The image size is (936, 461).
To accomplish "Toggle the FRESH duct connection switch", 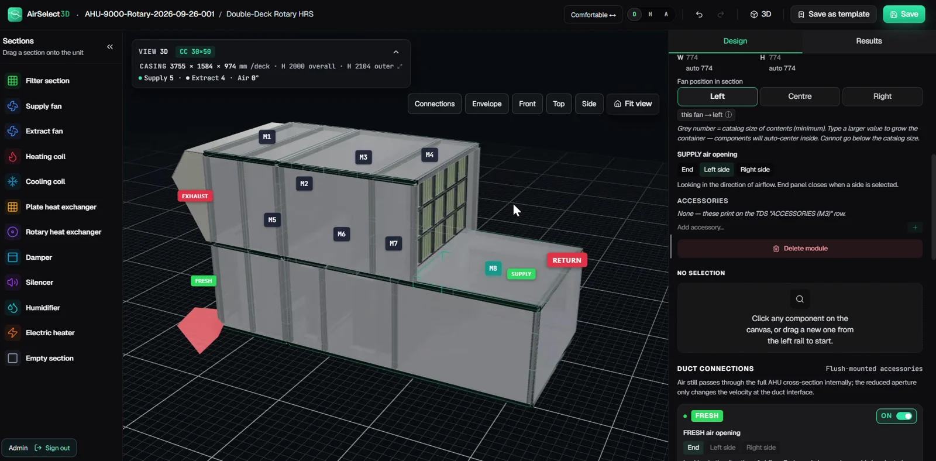I will pyautogui.click(x=904, y=416).
